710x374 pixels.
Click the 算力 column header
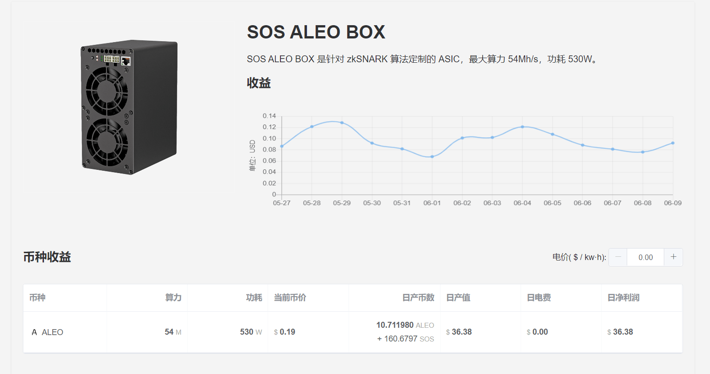[x=174, y=298]
